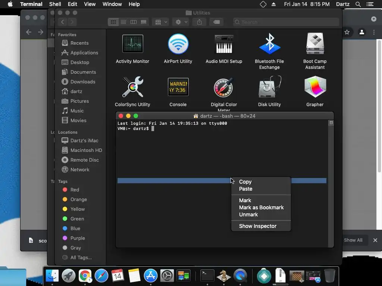The width and height of the screenshot is (382, 286).
Task: Choose Paste from the context menu
Action: tap(261, 189)
